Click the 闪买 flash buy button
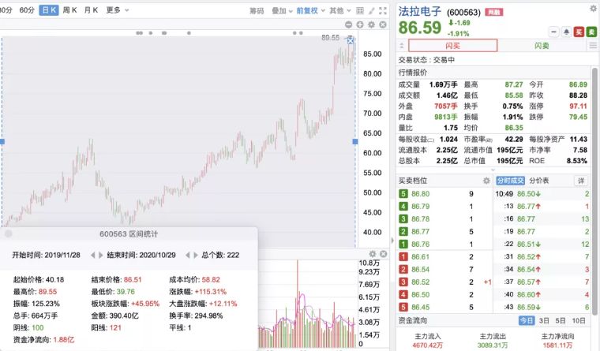Screen dimensions: 600x351 point(452,46)
